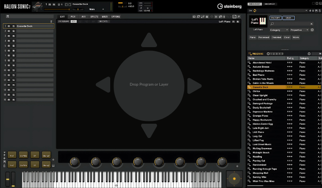Screen dimensions: 322x188
Task: Sort results by the Name column header
Action: 267,58
